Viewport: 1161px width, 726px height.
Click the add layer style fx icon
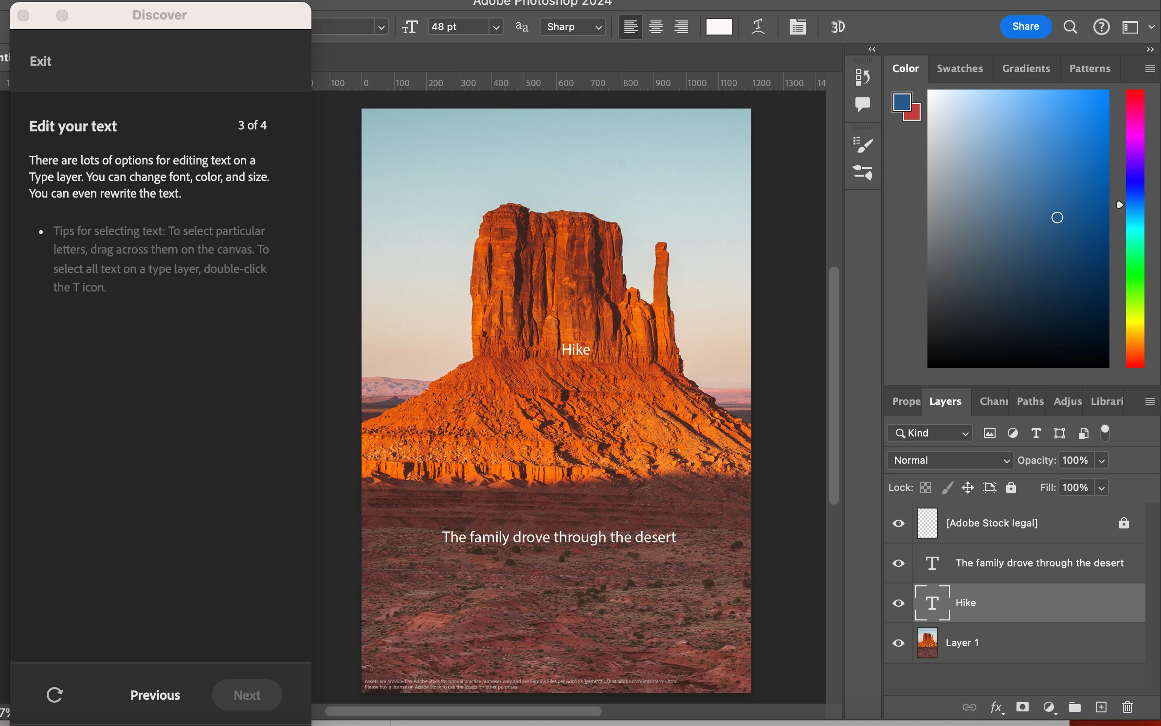996,707
